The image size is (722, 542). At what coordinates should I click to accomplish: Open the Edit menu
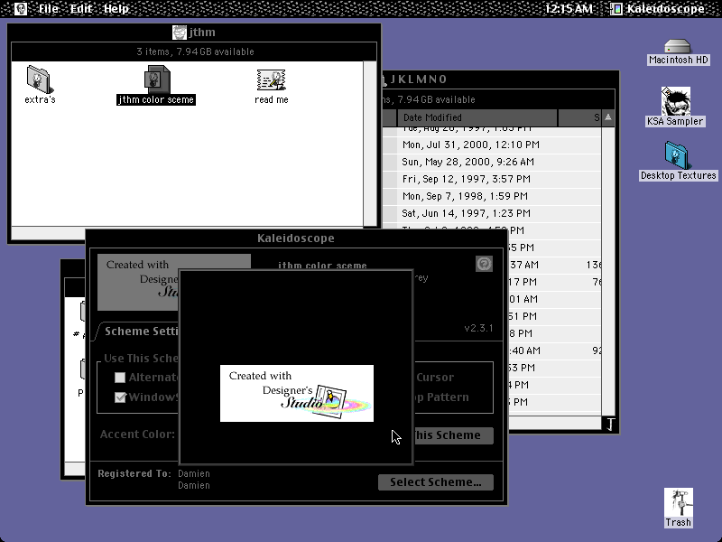pos(81,8)
